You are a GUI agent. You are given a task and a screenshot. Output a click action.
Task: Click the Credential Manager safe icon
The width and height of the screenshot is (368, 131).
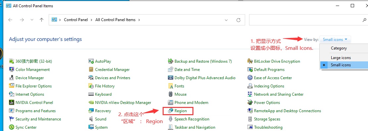(91, 70)
